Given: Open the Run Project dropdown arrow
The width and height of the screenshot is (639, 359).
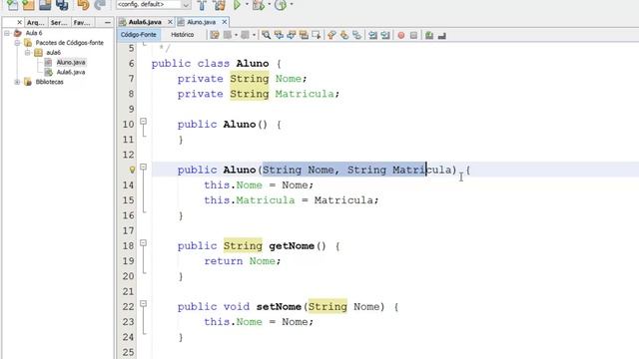Looking at the screenshot, I should 247,4.
